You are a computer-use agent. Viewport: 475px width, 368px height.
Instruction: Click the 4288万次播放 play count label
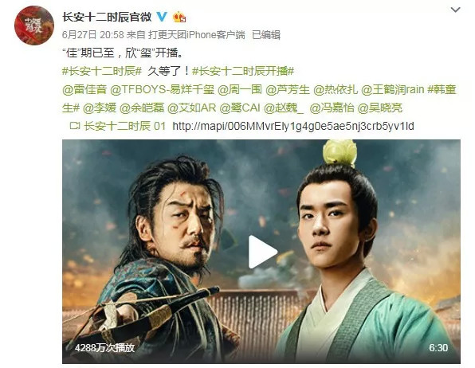point(105,347)
